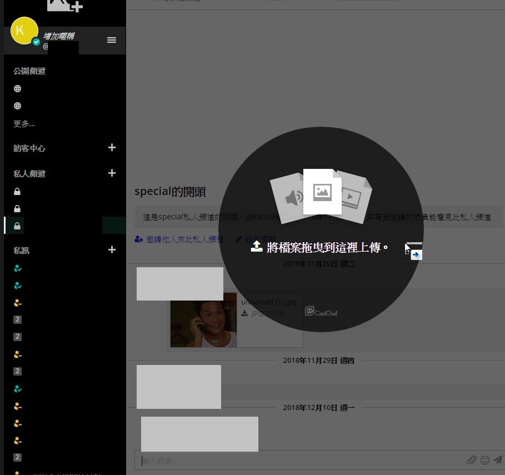Invite others via 邀請他人來此私人頻道 link
Image resolution: width=505 pixels, height=475 pixels.
coord(185,239)
